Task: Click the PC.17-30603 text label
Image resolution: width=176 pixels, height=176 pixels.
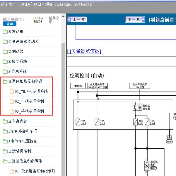Action: point(38,20)
